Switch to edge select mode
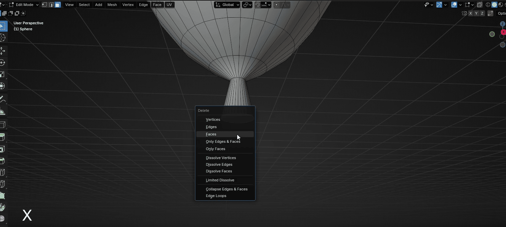The width and height of the screenshot is (506, 227). click(51, 5)
